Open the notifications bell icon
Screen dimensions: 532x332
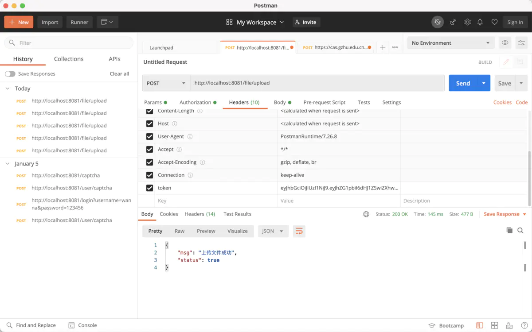click(480, 22)
